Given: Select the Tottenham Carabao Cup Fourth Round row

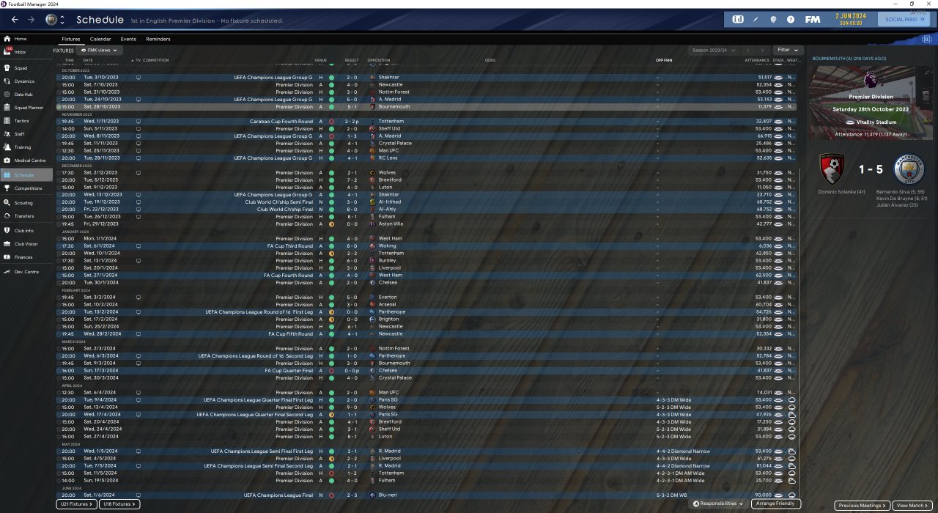Looking at the screenshot, I should 429,122.
